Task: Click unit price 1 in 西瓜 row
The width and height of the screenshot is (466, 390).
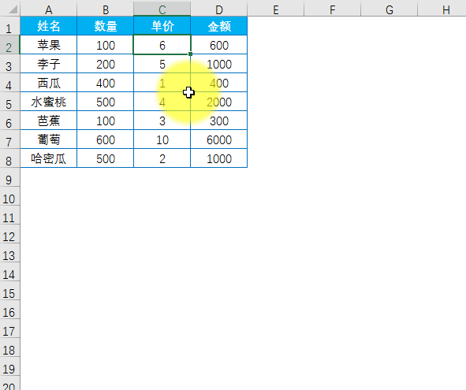Action: click(162, 83)
